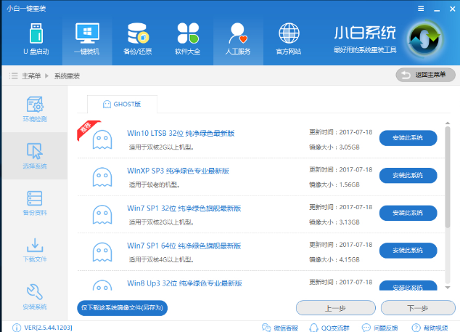Screen dimensions: 460x332
Task: Install Win7 SP1 64位 system
Action: click(408, 250)
